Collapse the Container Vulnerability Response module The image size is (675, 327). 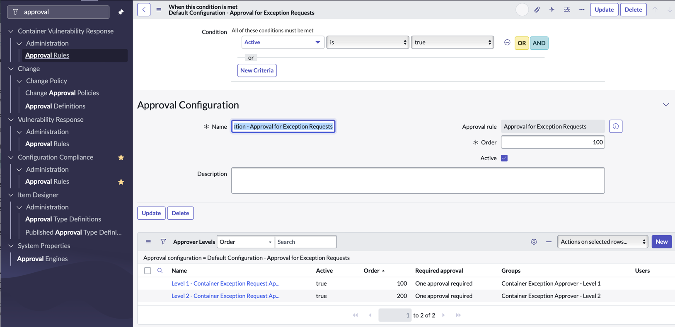pyautogui.click(x=11, y=31)
